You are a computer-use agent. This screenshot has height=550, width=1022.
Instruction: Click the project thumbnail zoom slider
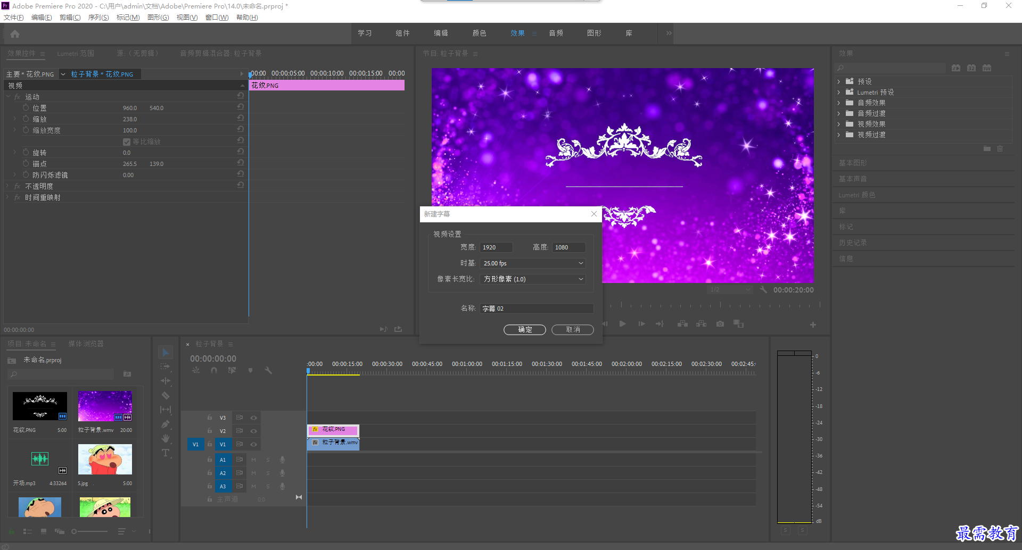(89, 531)
